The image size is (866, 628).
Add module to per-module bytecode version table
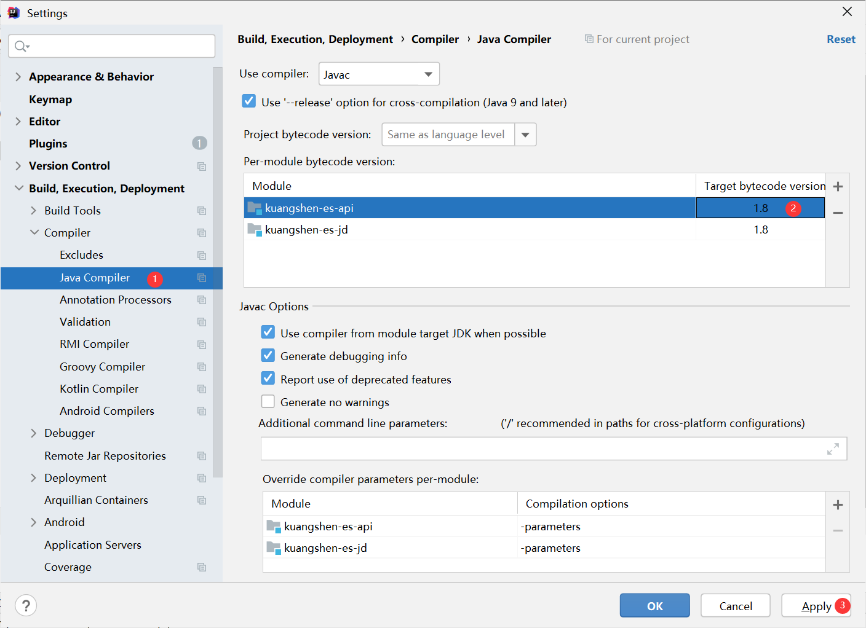tap(837, 187)
